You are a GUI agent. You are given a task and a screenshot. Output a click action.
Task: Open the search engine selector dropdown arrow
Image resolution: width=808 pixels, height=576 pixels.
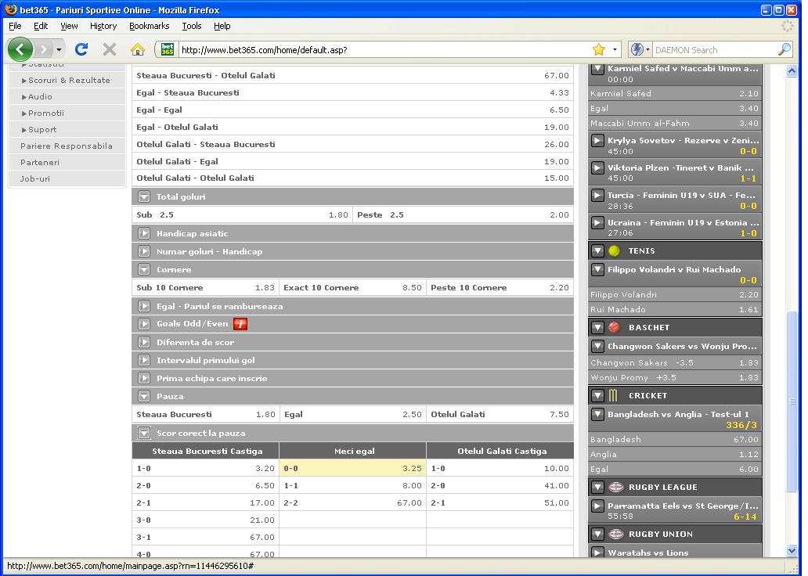click(647, 49)
